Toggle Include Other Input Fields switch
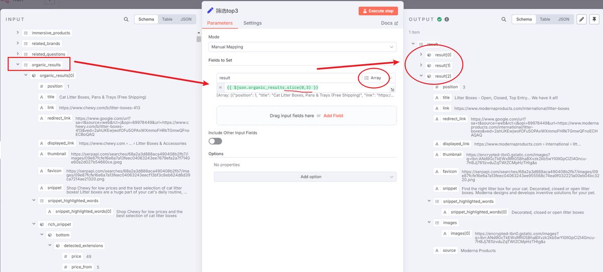 (x=215, y=141)
